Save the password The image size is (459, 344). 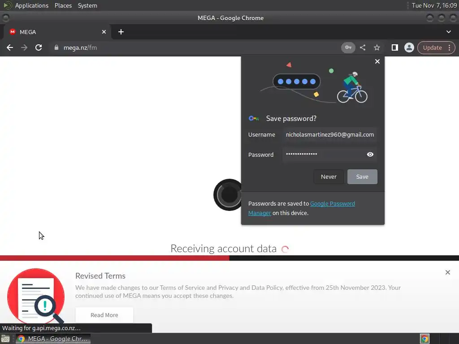(x=362, y=176)
